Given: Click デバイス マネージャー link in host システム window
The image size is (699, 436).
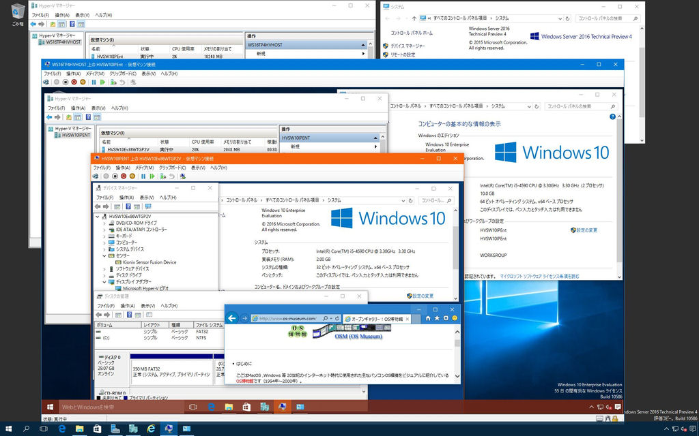Looking at the screenshot, I should (x=408, y=46).
